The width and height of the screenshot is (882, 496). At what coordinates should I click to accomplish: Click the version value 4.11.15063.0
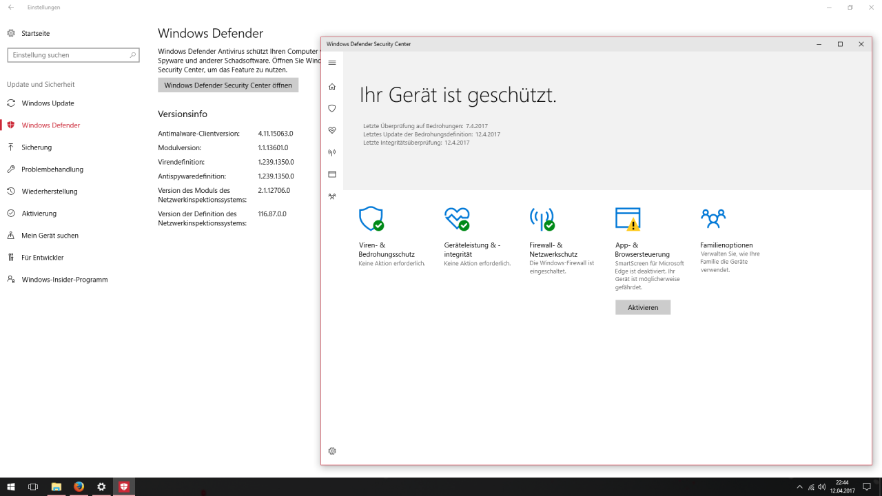pyautogui.click(x=276, y=134)
